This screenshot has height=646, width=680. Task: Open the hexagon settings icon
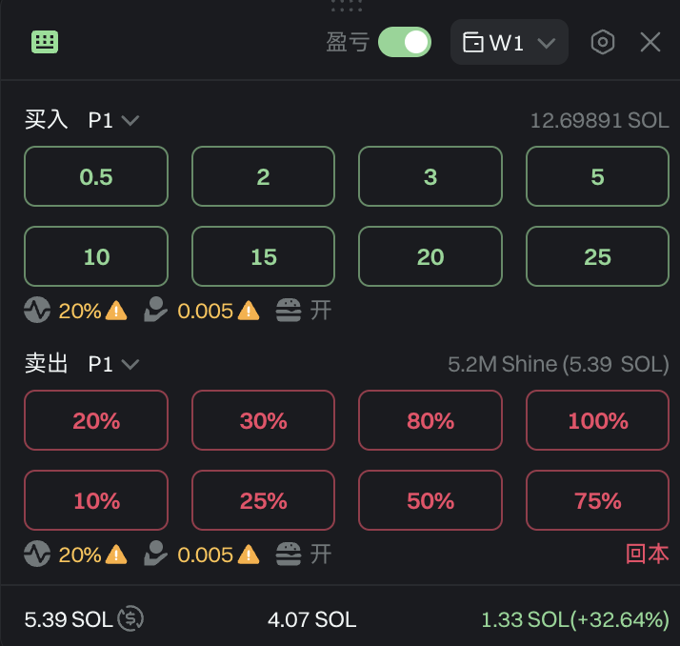[602, 42]
